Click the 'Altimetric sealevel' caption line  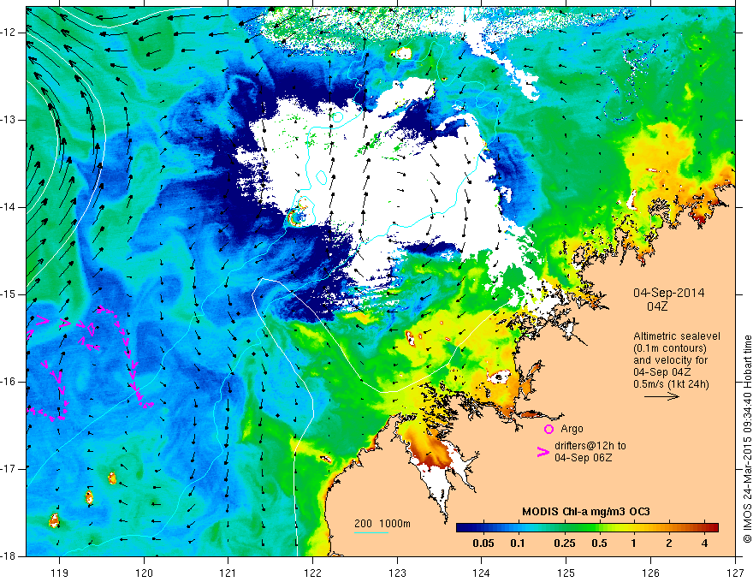tap(676, 336)
